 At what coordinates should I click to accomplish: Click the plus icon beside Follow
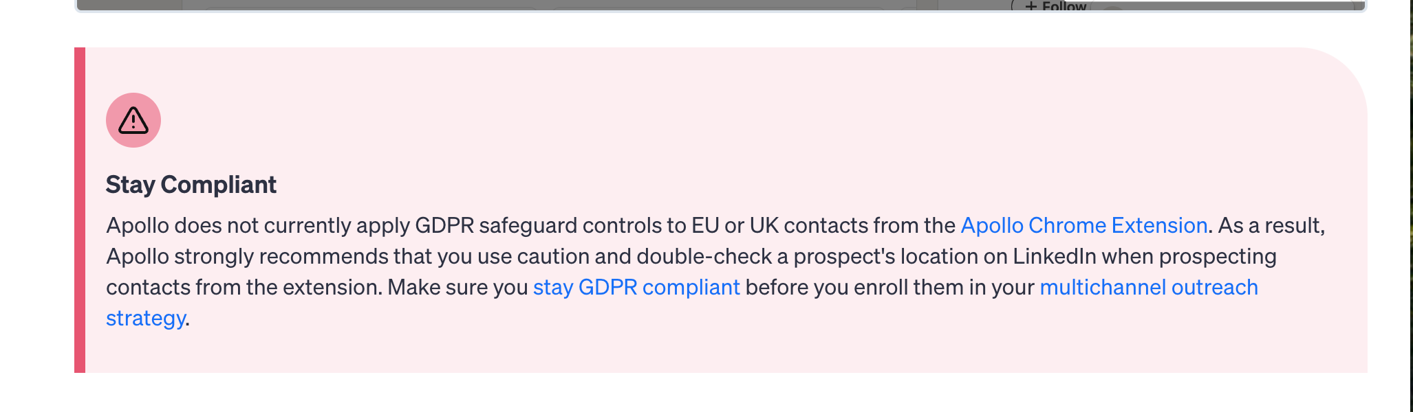tap(1031, 6)
